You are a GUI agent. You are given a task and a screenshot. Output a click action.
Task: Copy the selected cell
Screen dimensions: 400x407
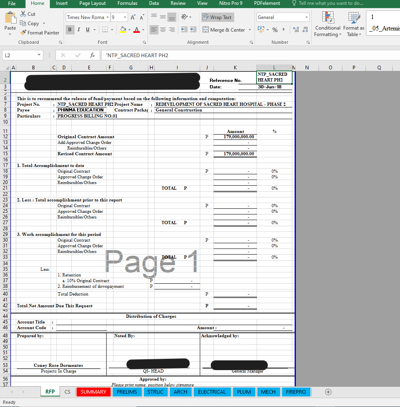[x=23, y=23]
